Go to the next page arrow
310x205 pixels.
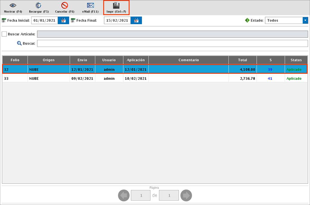click(x=186, y=196)
